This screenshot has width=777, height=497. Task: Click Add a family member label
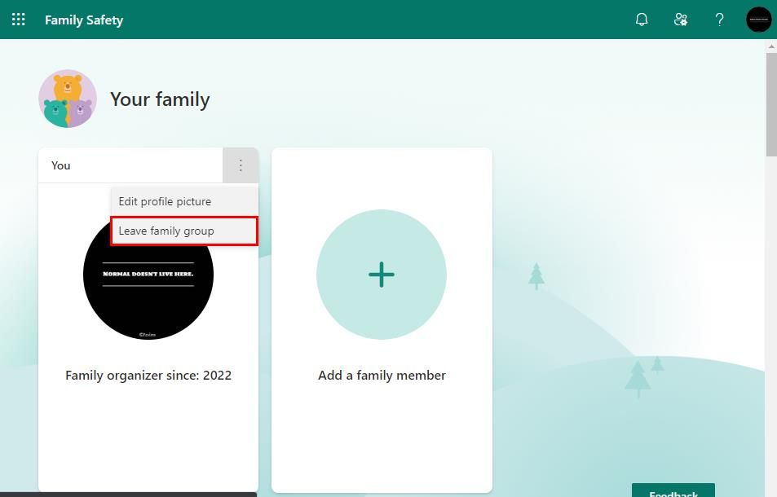click(x=382, y=376)
